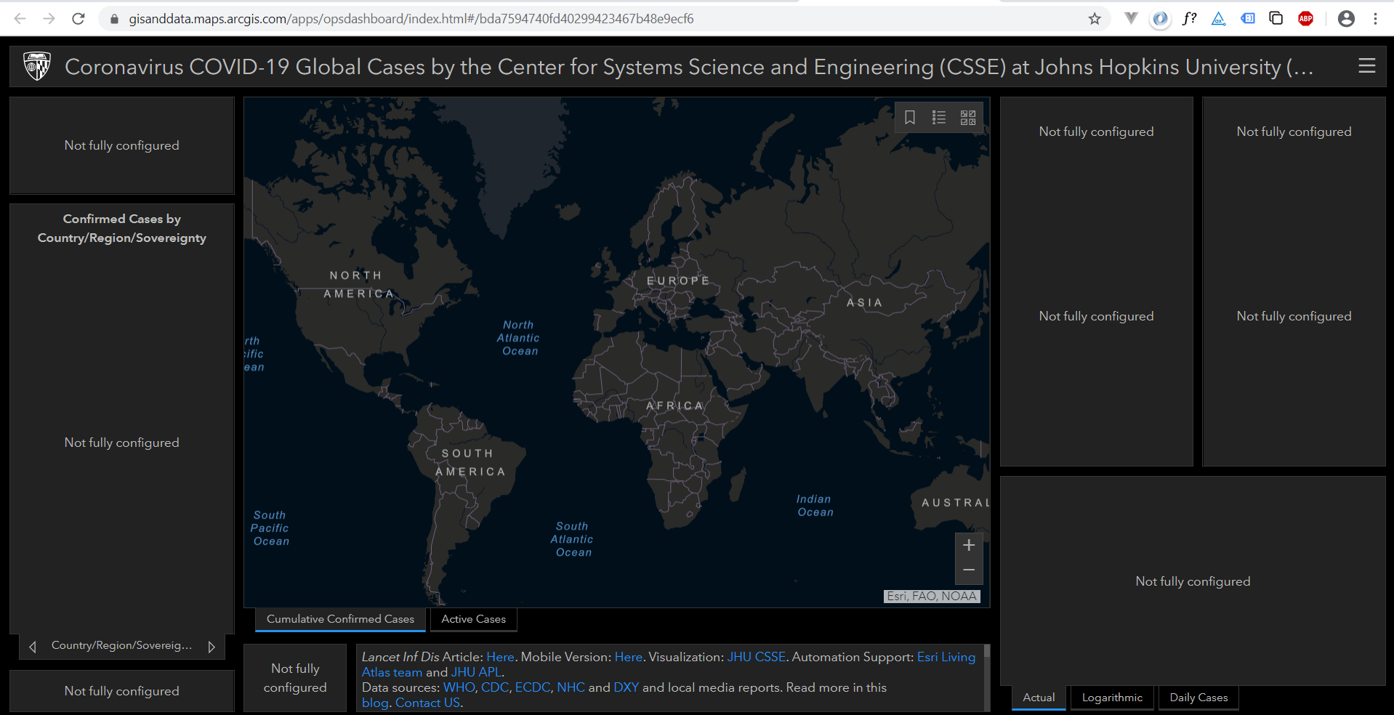Open the map bookmarks icon
1394x715 pixels.
[909, 118]
